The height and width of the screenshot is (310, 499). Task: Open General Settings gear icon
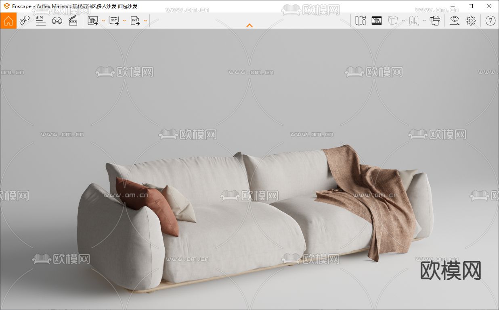471,21
